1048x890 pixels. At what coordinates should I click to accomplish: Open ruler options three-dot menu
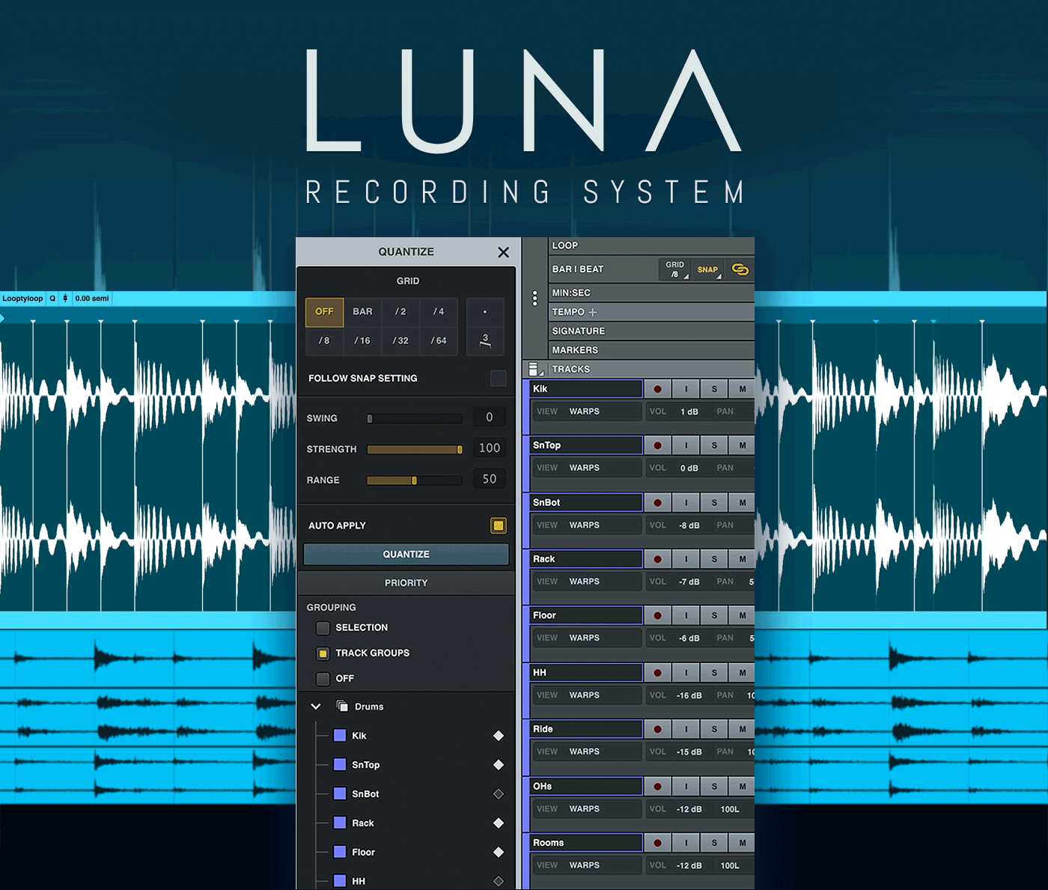tap(534, 298)
